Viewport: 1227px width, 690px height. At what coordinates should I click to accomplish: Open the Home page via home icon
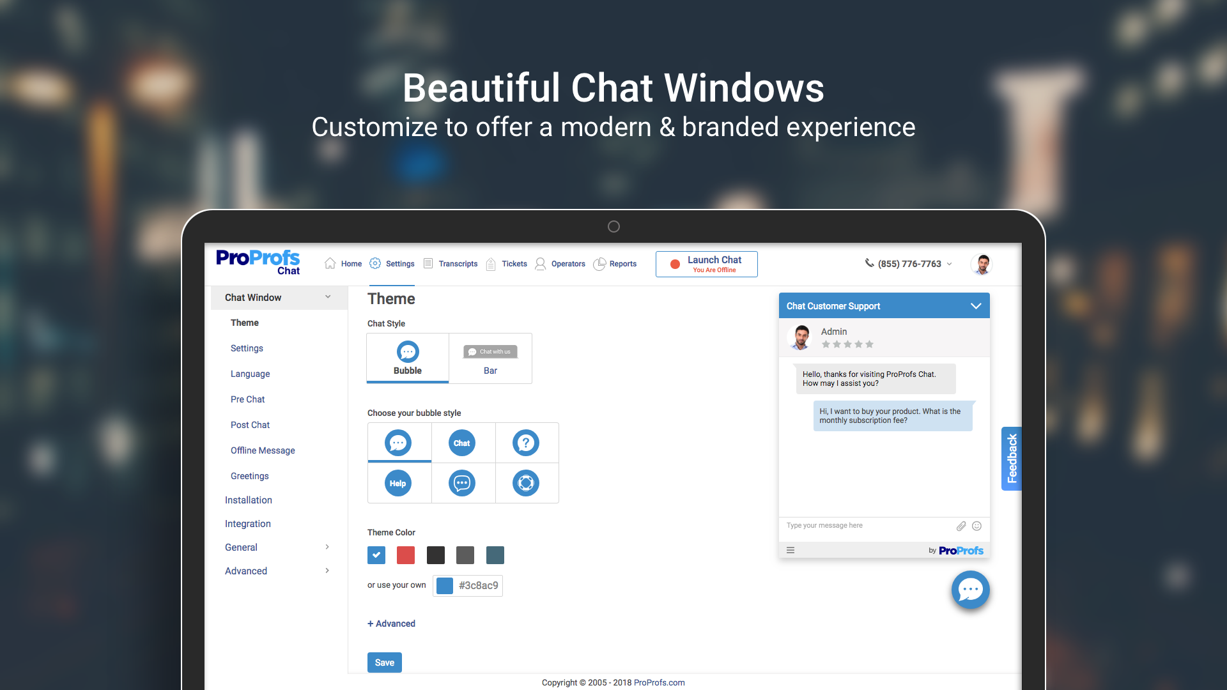[343, 263]
